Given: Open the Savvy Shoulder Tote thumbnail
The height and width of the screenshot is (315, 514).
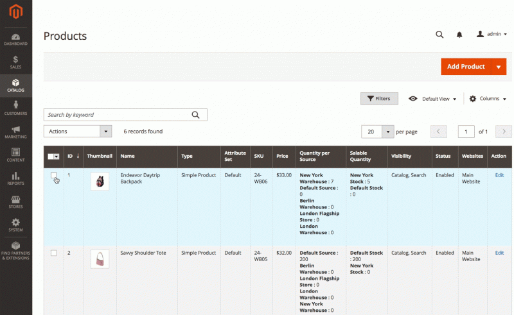Looking at the screenshot, I should 100,259.
